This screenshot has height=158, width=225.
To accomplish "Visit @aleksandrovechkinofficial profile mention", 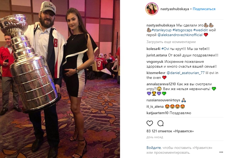I will [x=180, y=35].
